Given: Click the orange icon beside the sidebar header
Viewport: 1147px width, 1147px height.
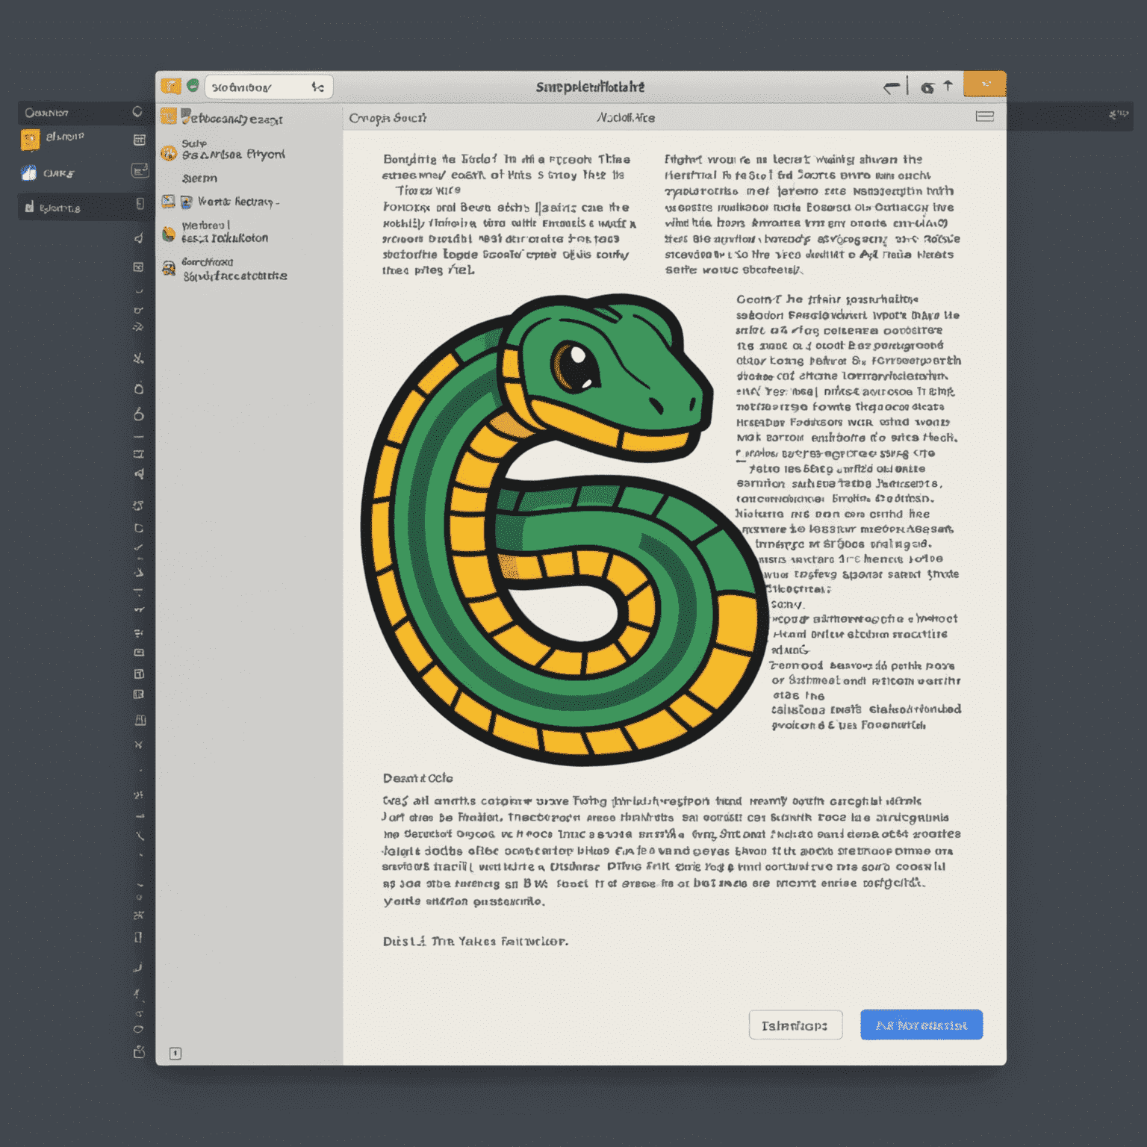Looking at the screenshot, I should (169, 116).
